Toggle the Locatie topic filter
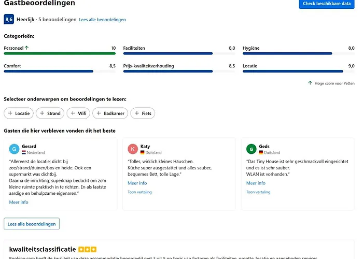 19,113
